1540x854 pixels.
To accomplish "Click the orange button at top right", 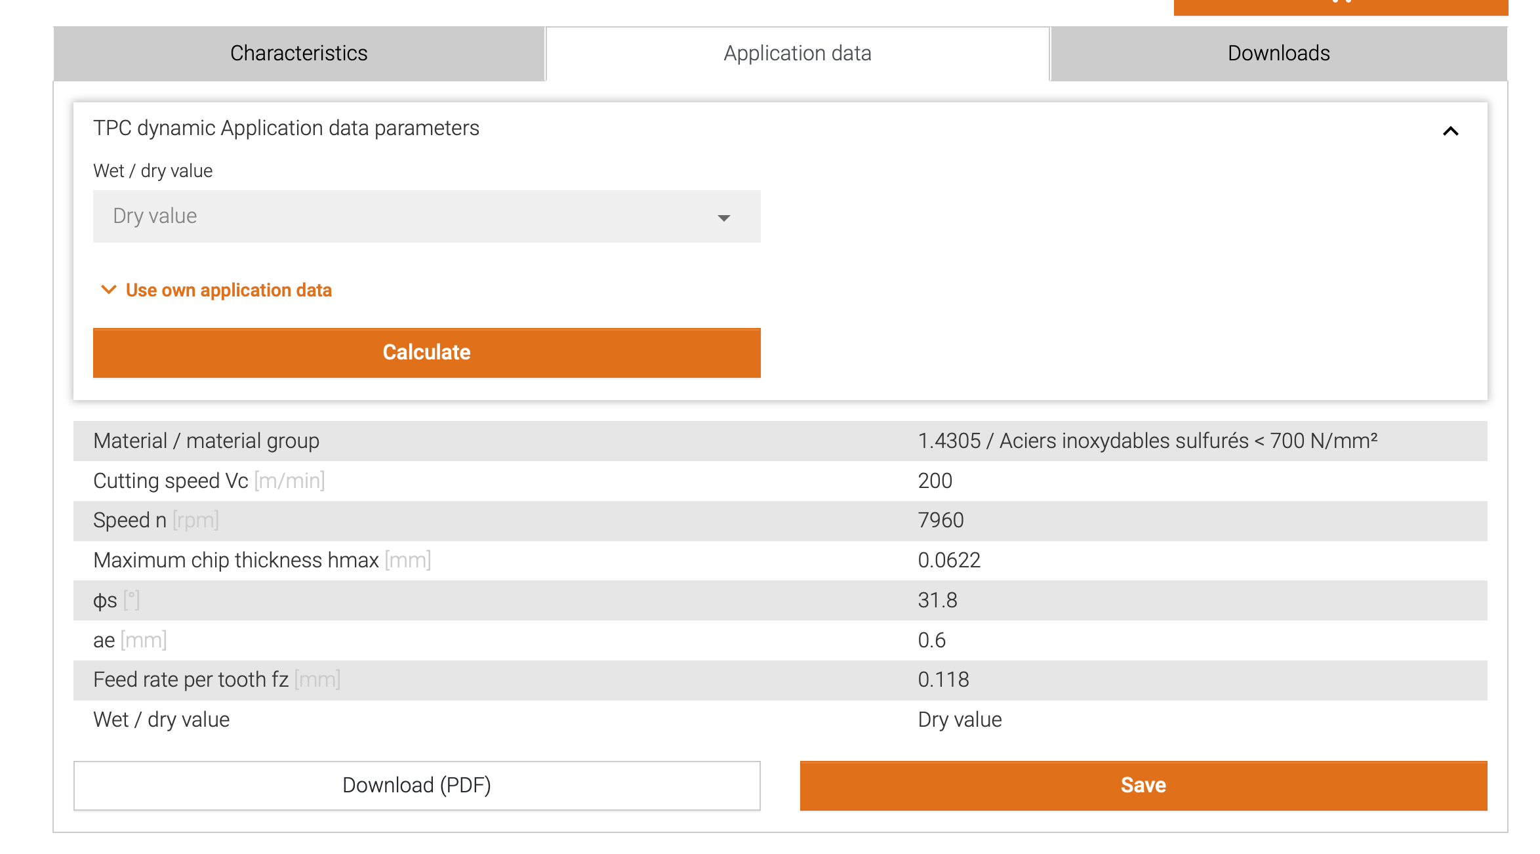I will (x=1340, y=7).
